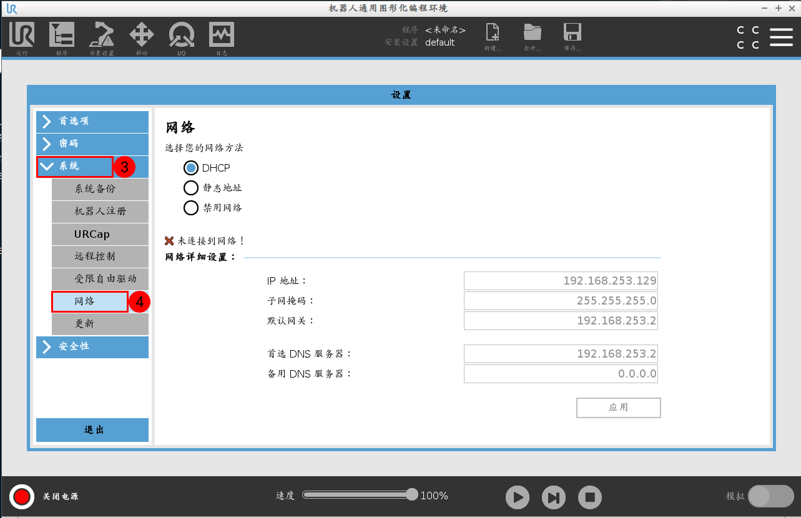Viewport: 801px width, 518px height.
Task: Collapse the 系统 section
Action: coord(74,167)
